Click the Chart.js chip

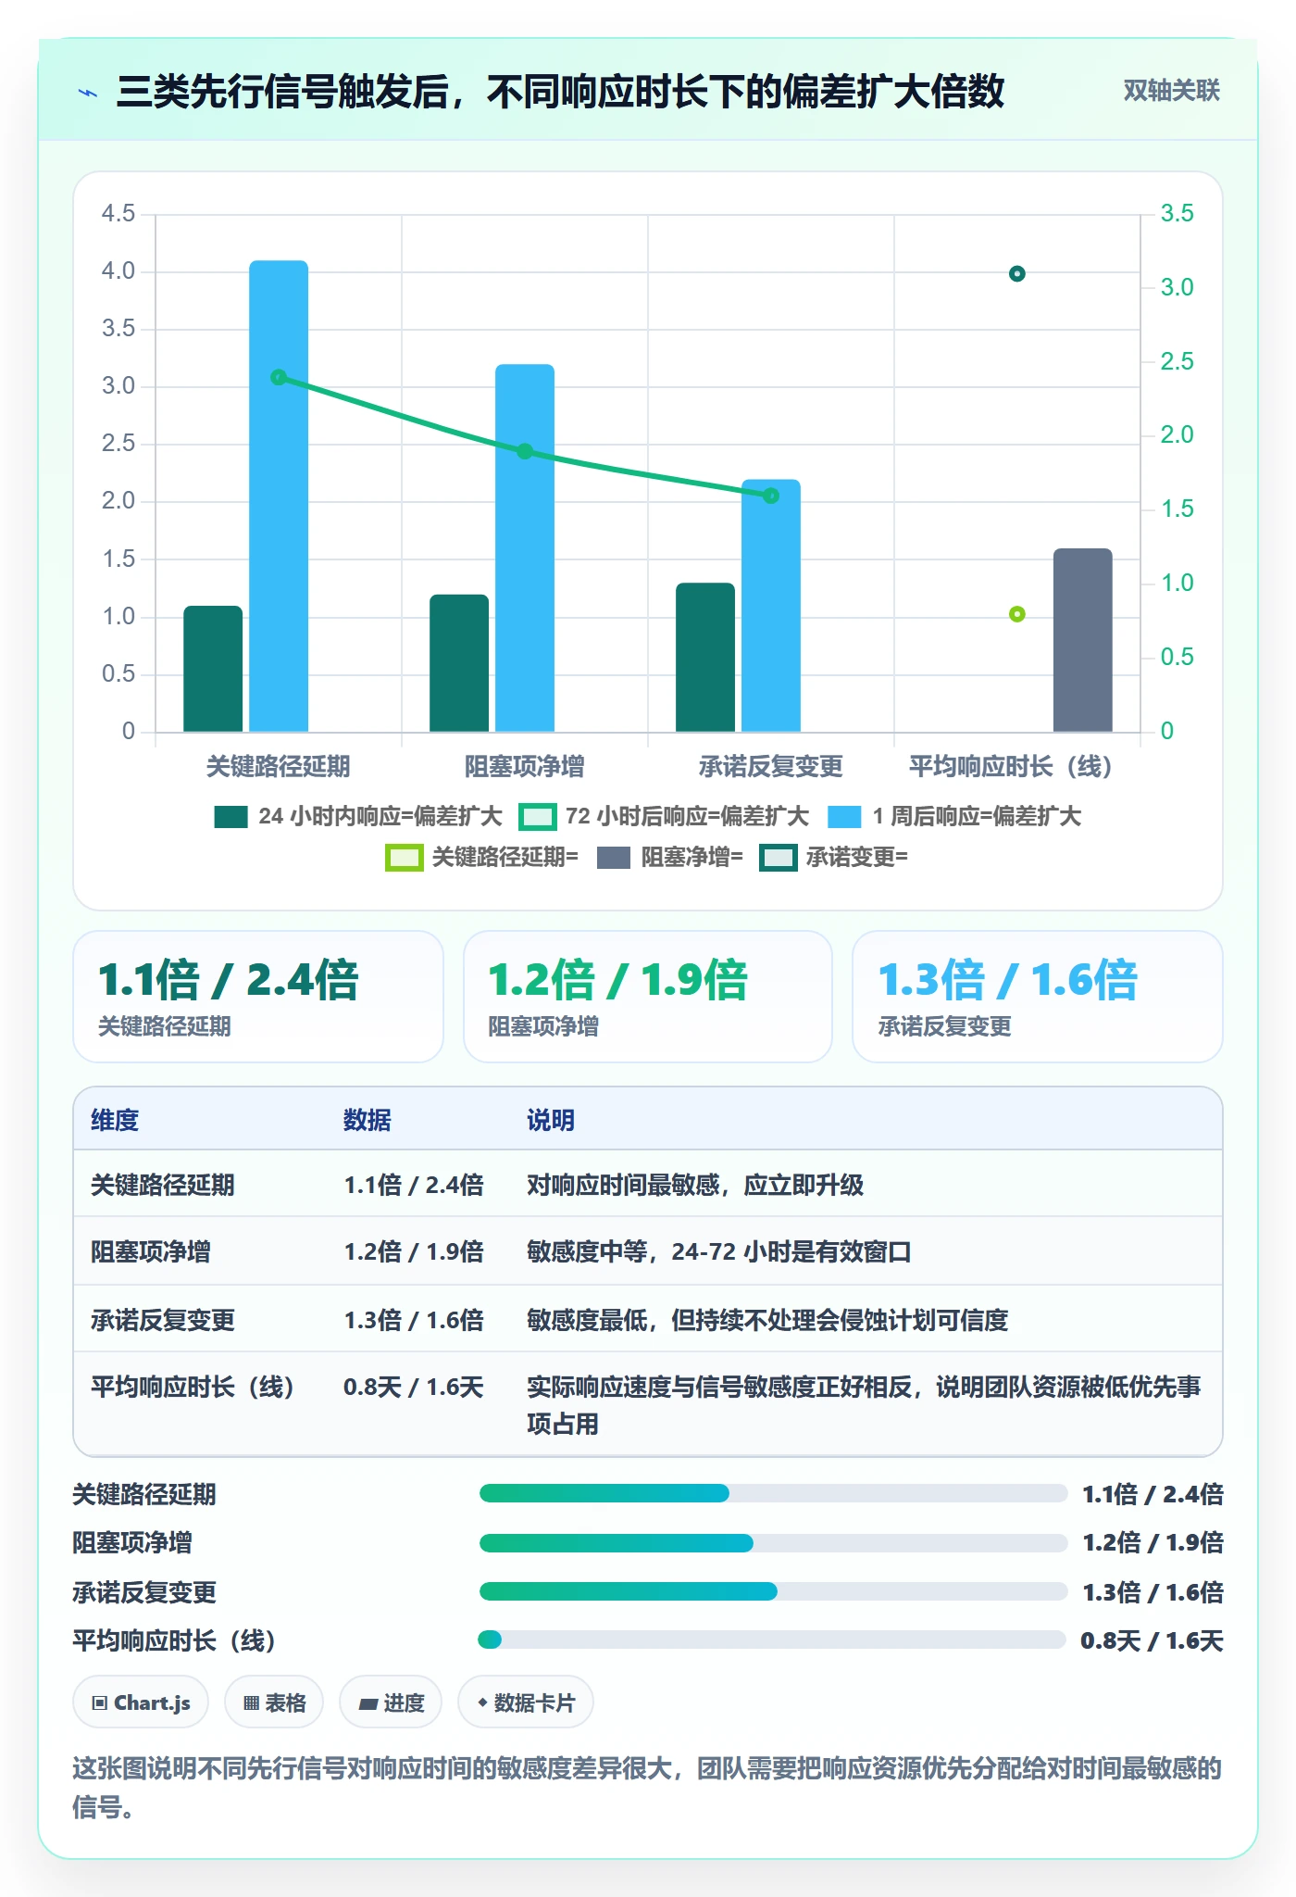point(141,1702)
